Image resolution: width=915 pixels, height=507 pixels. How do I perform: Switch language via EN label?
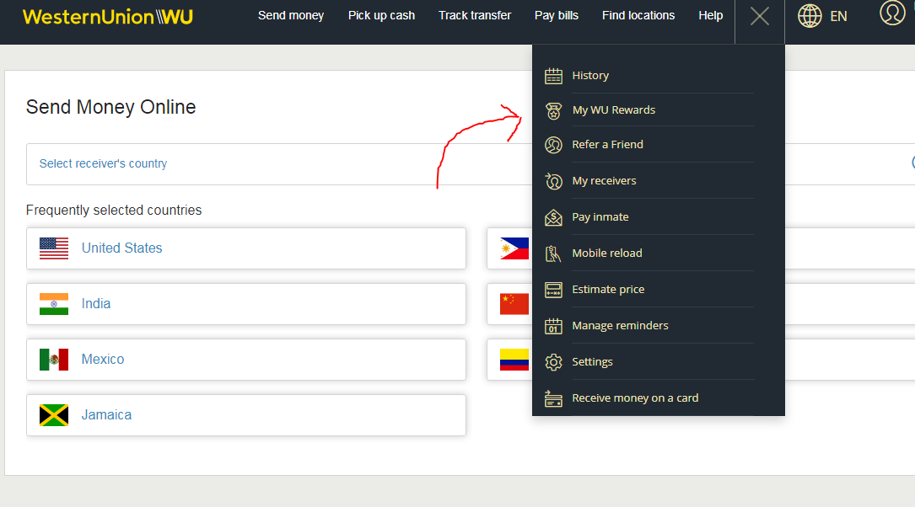click(x=838, y=16)
